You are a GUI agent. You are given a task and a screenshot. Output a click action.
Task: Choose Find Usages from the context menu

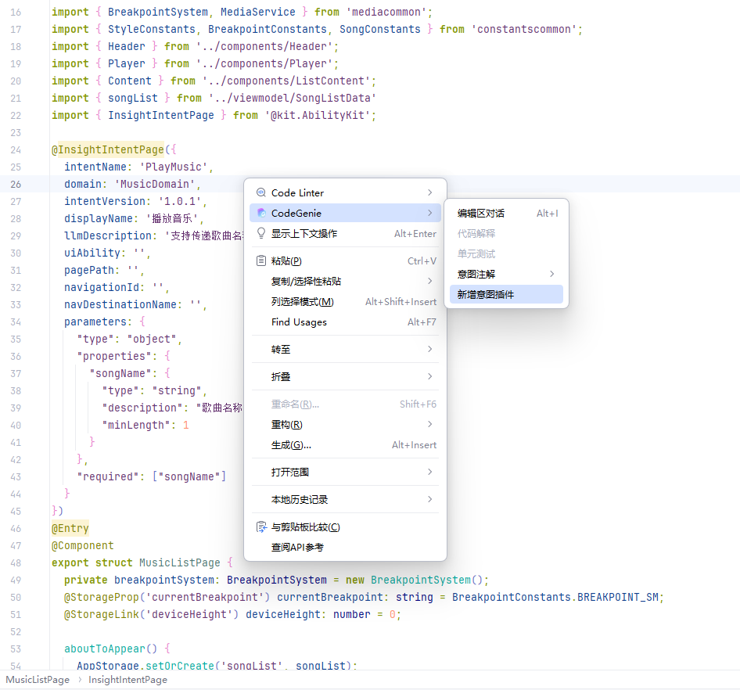299,322
